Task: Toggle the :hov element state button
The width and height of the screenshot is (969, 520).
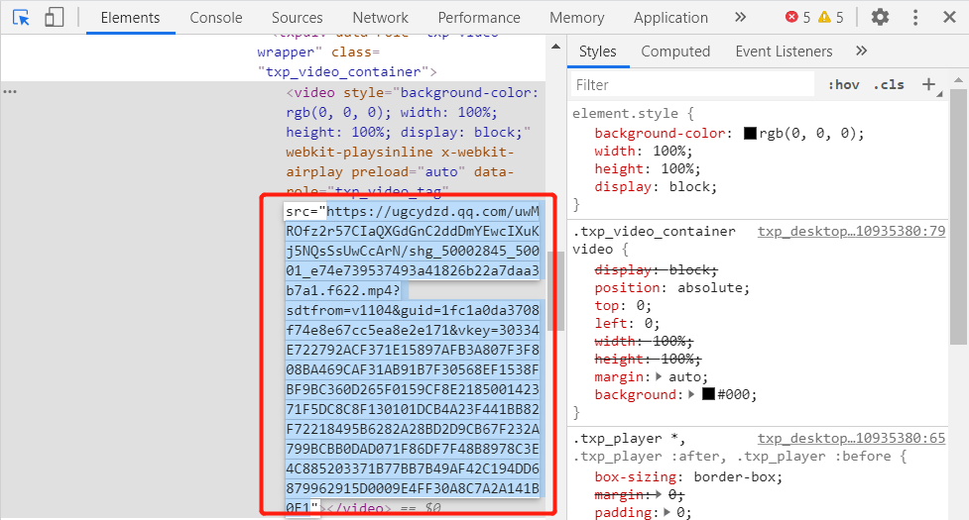Action: pos(844,84)
